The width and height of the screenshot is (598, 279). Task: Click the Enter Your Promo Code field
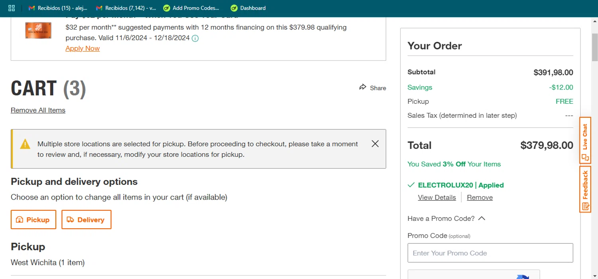pos(490,253)
